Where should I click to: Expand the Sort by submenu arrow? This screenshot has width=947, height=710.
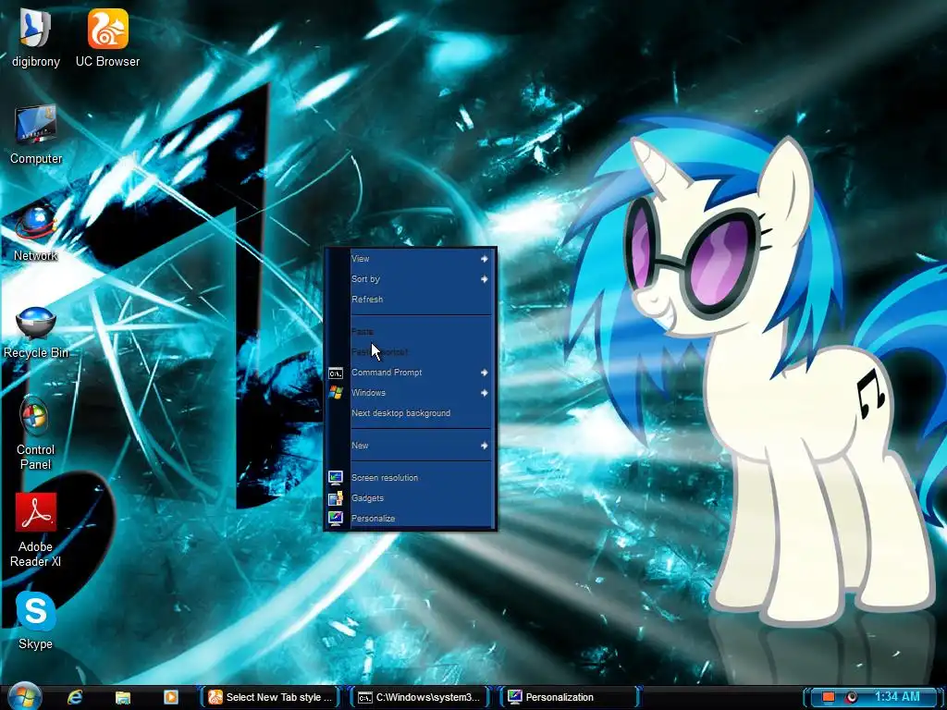click(x=484, y=279)
